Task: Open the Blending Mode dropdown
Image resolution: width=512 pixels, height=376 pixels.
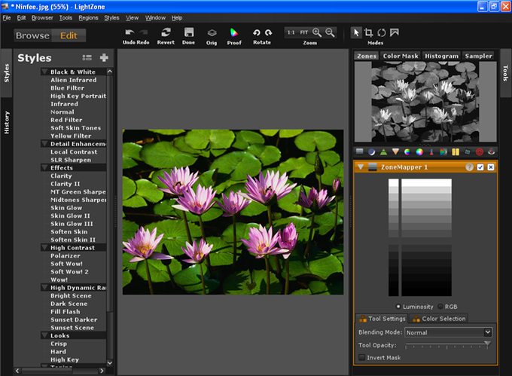Action: tap(448, 332)
